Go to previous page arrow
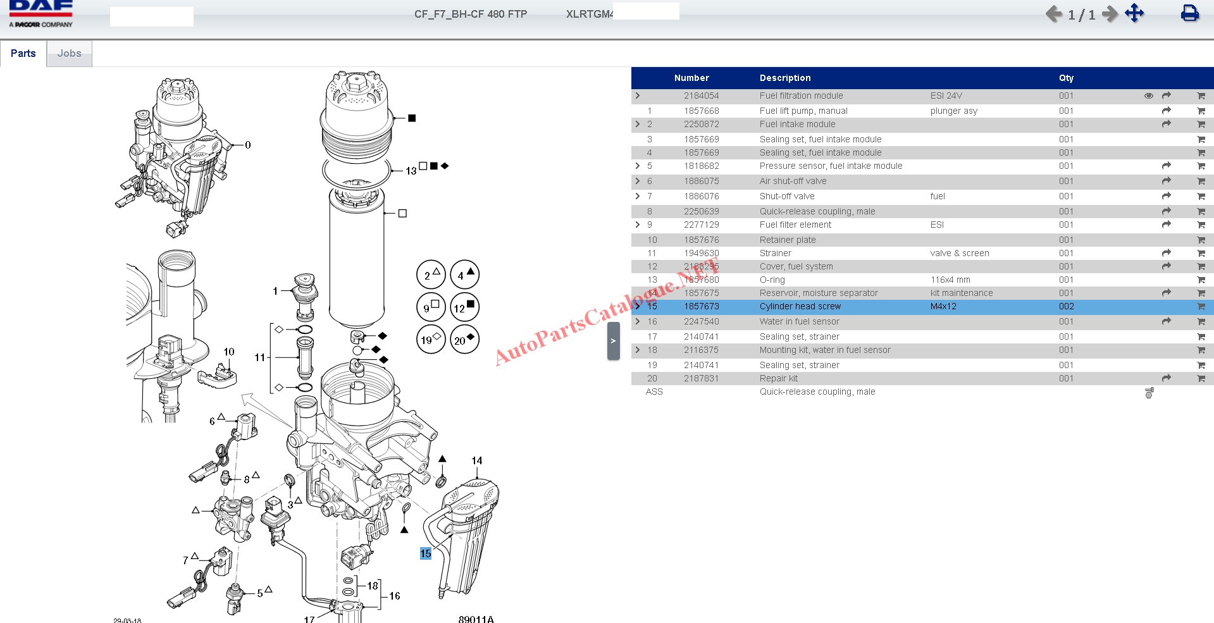1214x623 pixels. [1053, 14]
